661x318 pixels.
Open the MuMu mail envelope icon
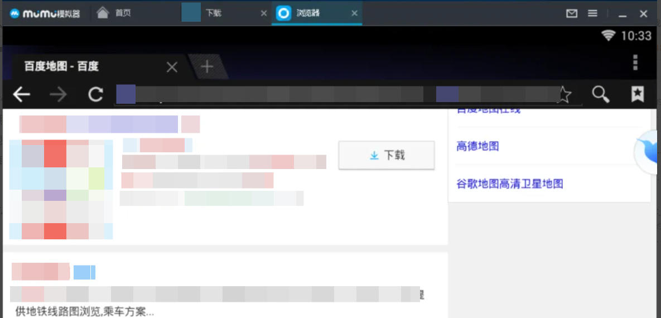click(572, 13)
